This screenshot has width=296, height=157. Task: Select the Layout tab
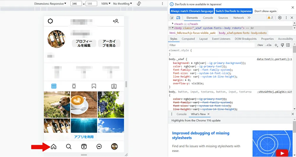tap(203, 39)
